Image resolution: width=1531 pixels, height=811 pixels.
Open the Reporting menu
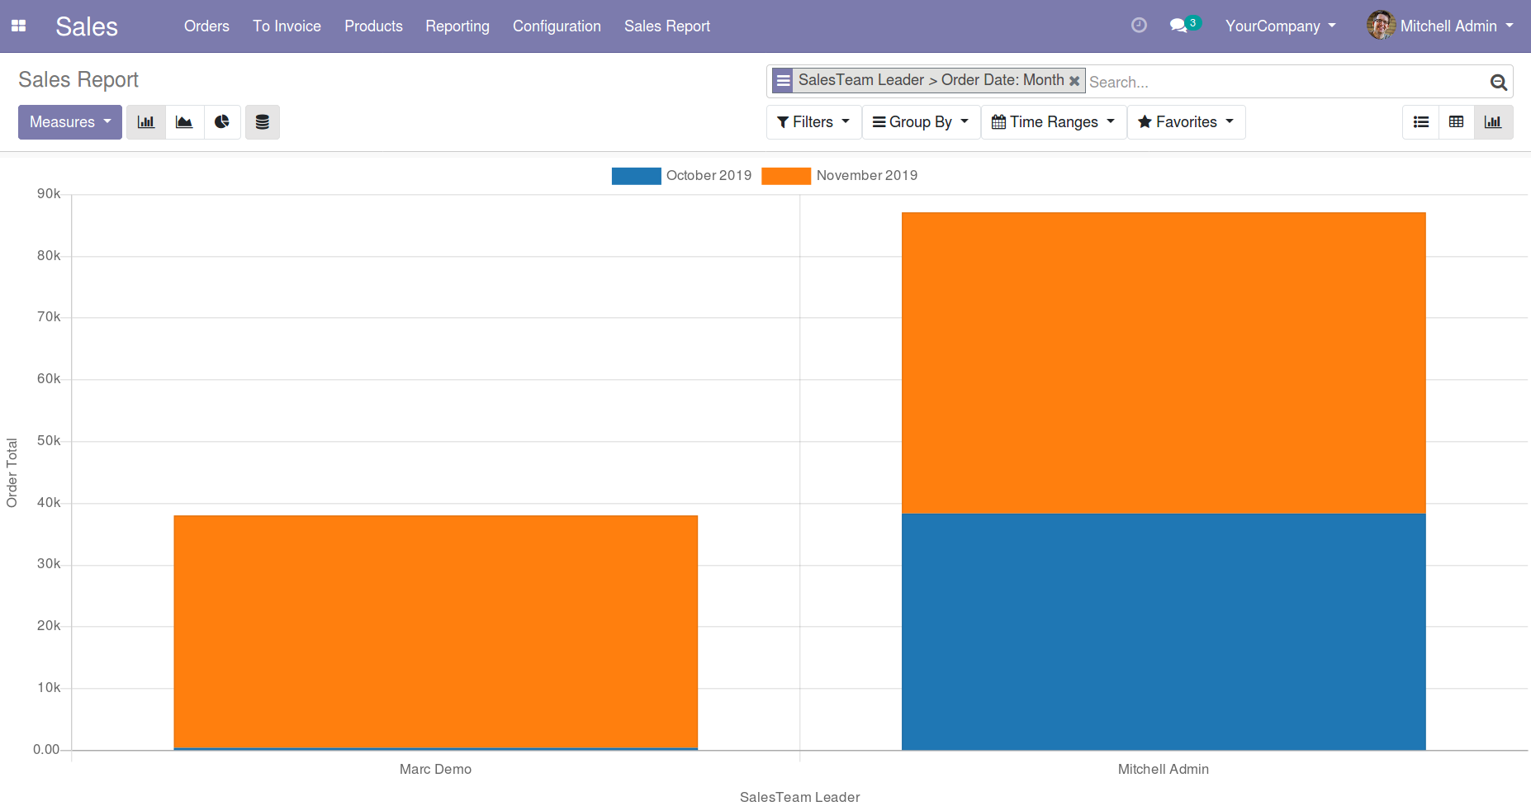coord(457,26)
